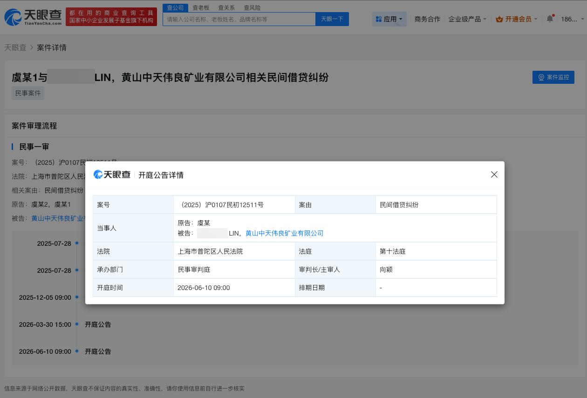The image size is (587, 398).
Task: Click the TianYanCha logo in header
Action: 33,17
